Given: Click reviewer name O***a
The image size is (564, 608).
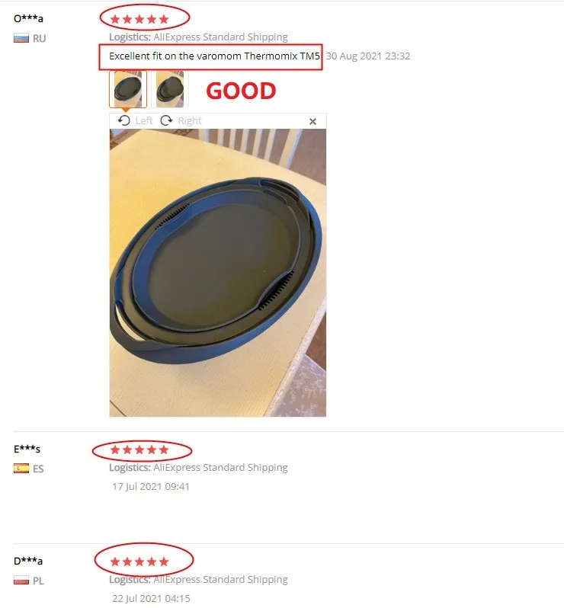Looking at the screenshot, I should 28,18.
